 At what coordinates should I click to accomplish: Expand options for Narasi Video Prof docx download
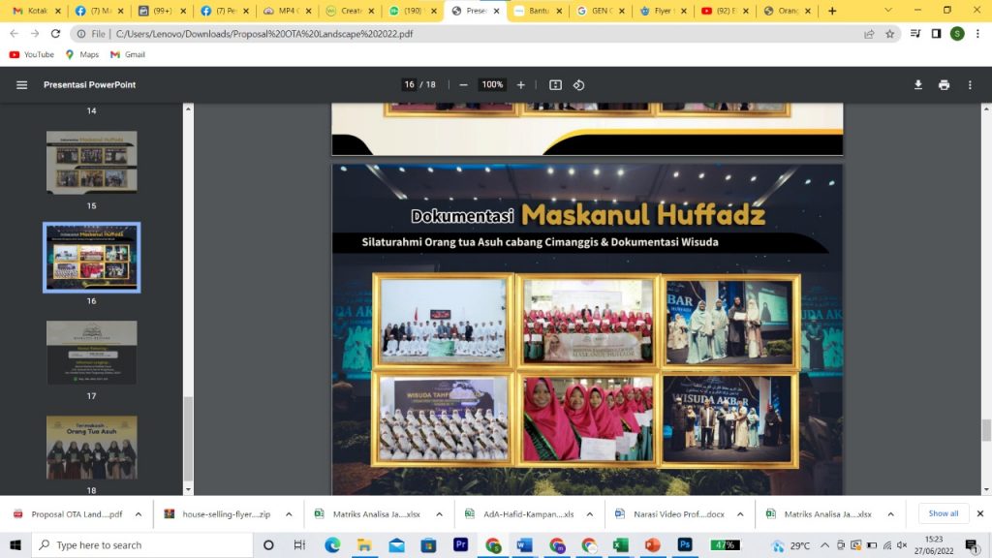click(x=740, y=514)
